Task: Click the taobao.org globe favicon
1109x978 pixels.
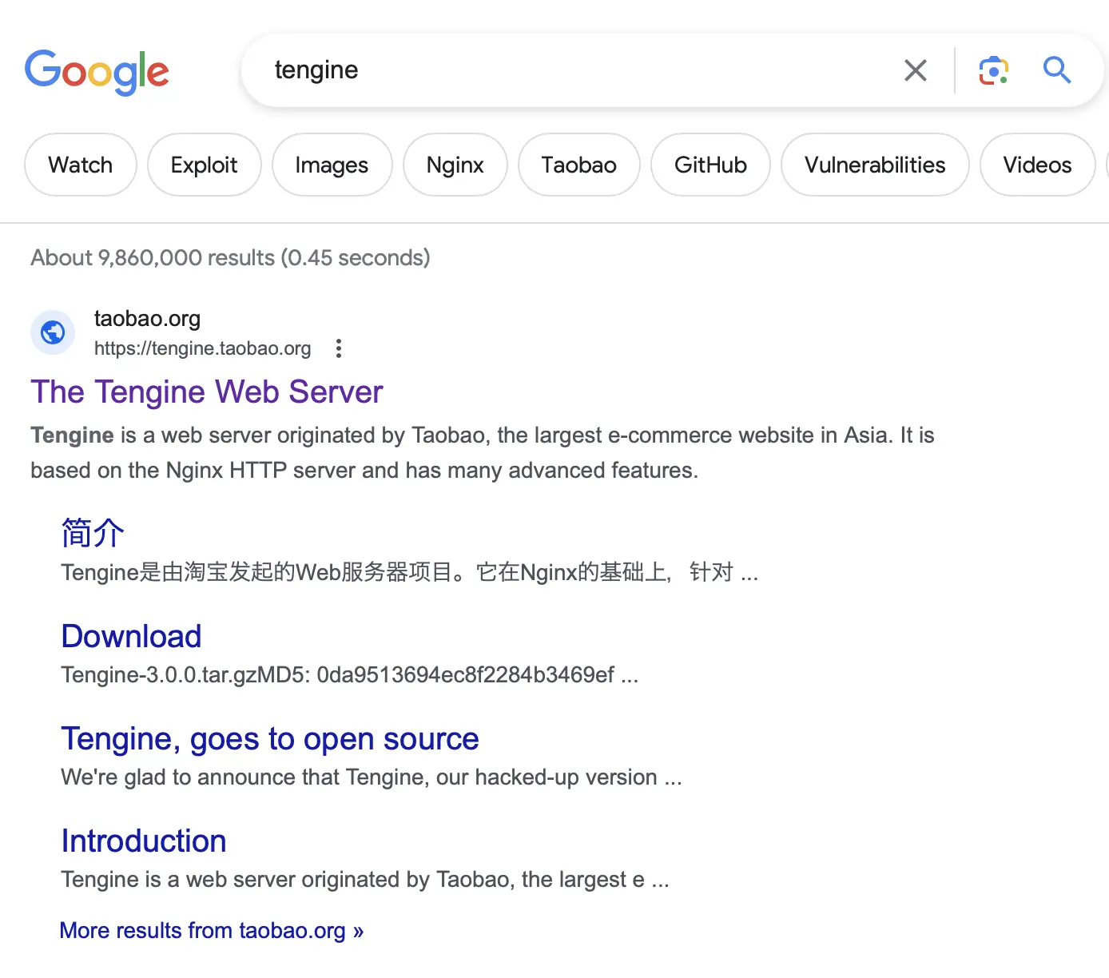Action: tap(53, 332)
